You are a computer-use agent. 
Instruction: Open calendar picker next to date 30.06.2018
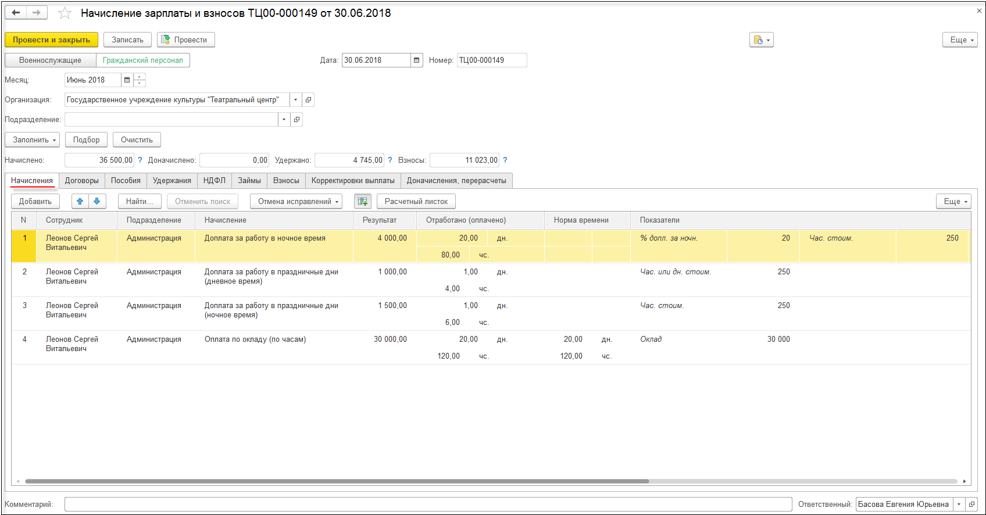pos(417,60)
